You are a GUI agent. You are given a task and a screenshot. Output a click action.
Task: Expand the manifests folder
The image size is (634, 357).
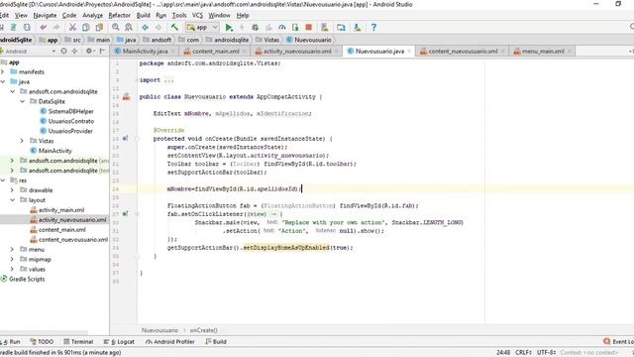[3, 71]
